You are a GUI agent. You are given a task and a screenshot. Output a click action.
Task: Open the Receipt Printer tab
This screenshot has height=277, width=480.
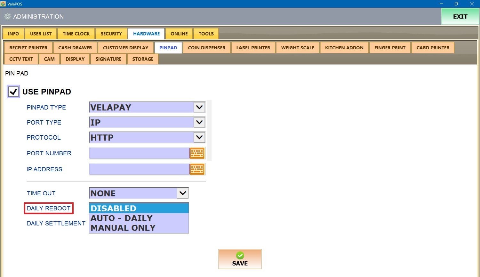pos(28,48)
